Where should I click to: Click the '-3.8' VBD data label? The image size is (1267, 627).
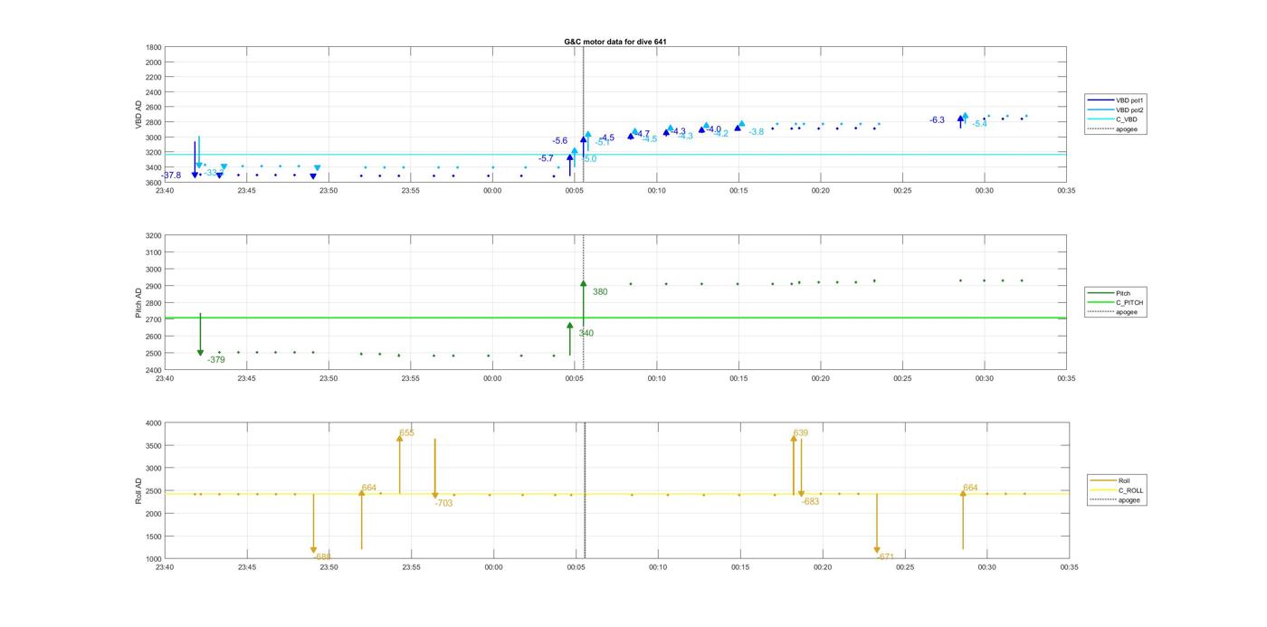click(x=756, y=132)
